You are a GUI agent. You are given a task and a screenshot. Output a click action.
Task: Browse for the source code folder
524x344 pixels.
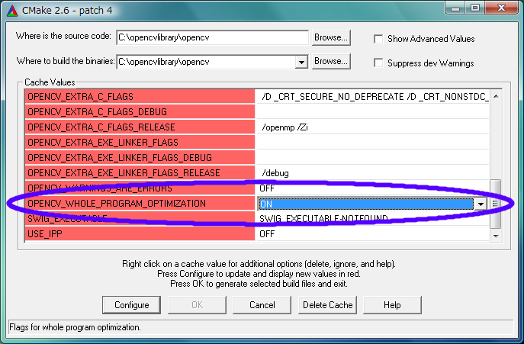(330, 37)
